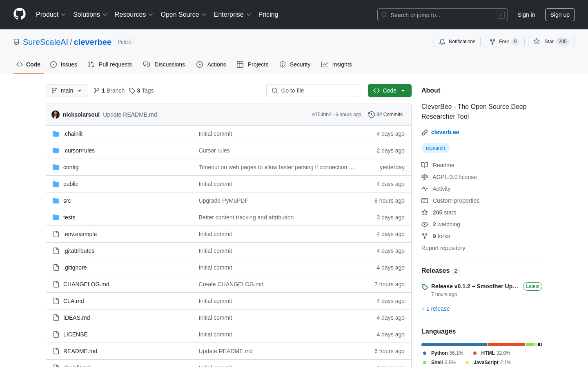This screenshot has width=588, height=367.
Task: Switch to the Discussions tab
Action: click(x=164, y=64)
